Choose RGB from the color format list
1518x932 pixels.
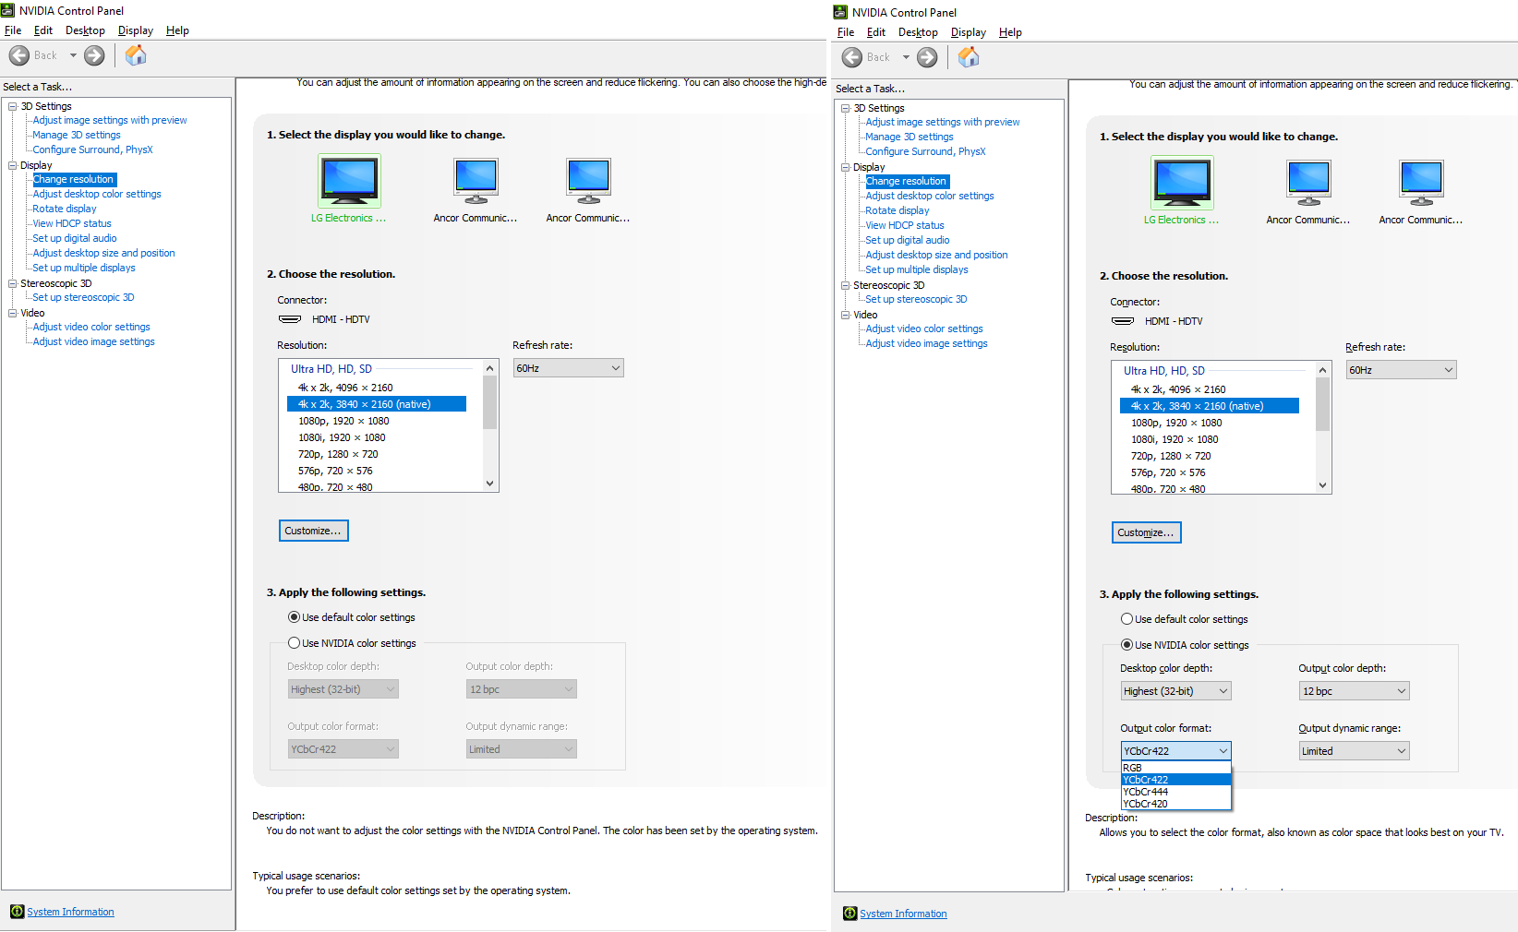tap(1176, 768)
